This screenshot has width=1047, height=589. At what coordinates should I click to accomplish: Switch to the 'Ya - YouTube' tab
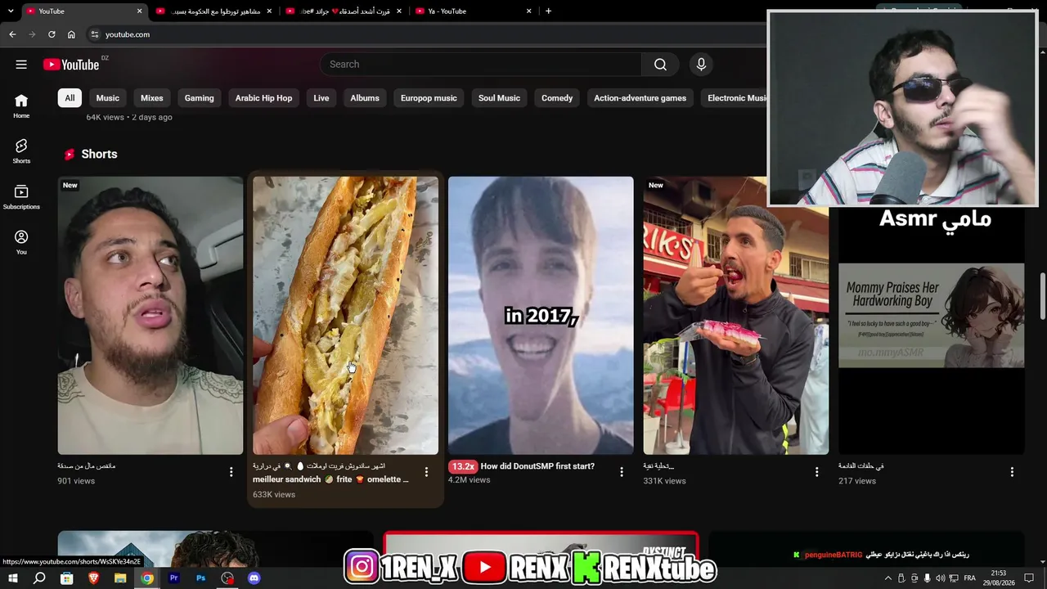(473, 11)
